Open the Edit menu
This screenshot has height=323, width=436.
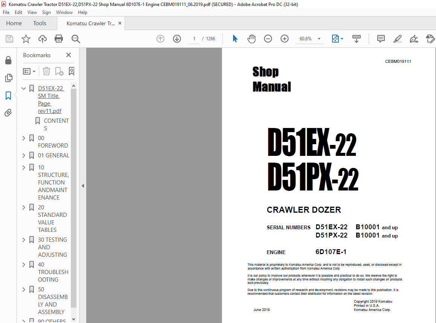(x=18, y=12)
